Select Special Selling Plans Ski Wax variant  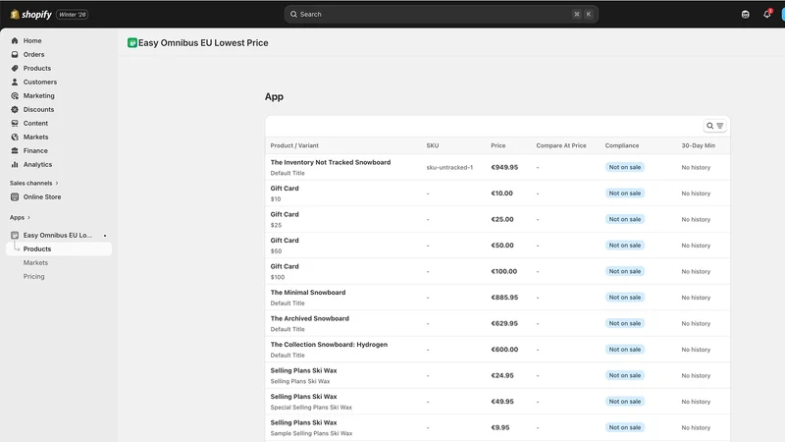coord(497,402)
